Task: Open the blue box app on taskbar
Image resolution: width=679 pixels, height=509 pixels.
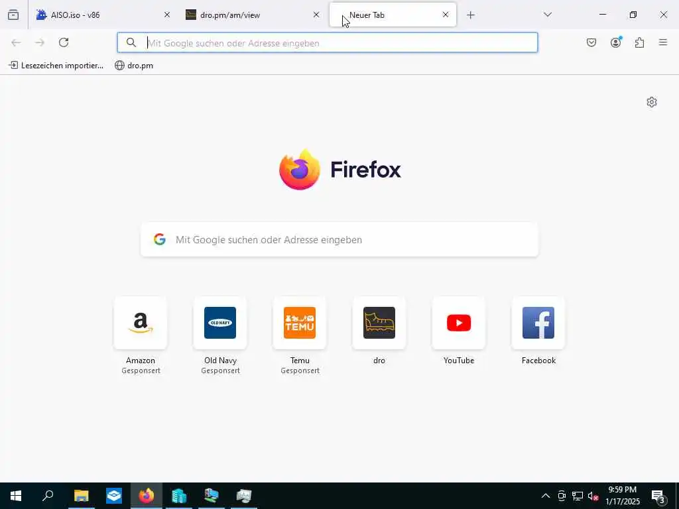Action: [114, 496]
